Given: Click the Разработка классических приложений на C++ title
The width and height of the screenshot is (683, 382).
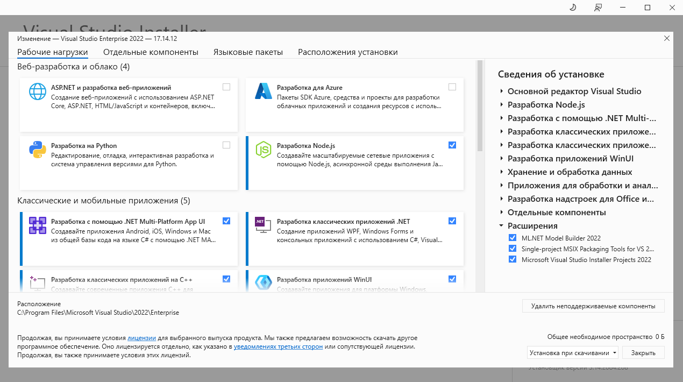Looking at the screenshot, I should (122, 279).
